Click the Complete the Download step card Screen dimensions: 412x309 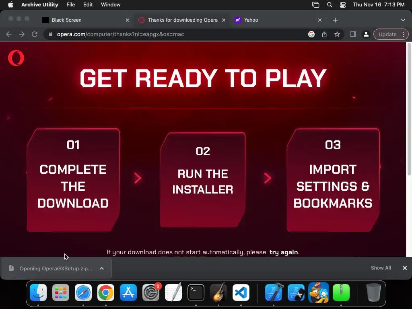[73, 180]
